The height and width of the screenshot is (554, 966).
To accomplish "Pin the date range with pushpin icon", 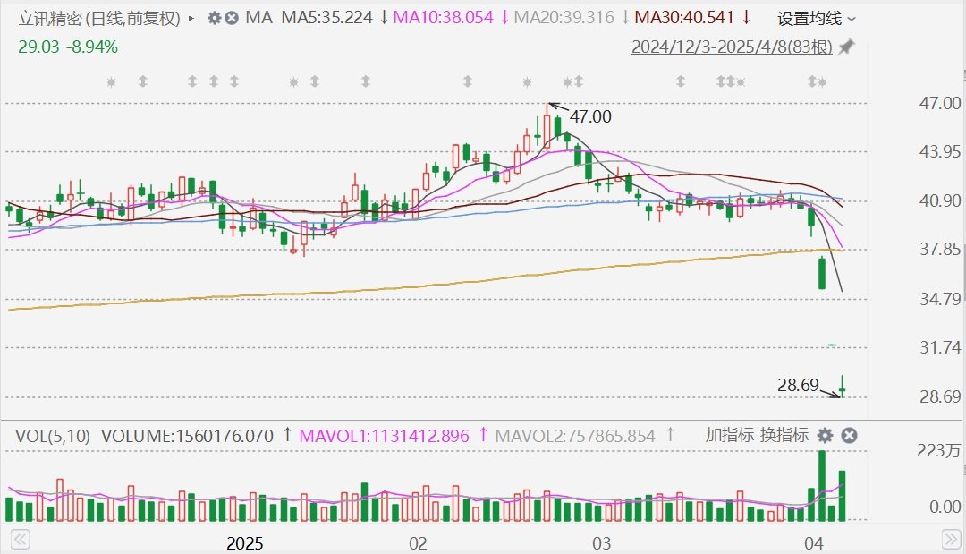I will pyautogui.click(x=846, y=47).
